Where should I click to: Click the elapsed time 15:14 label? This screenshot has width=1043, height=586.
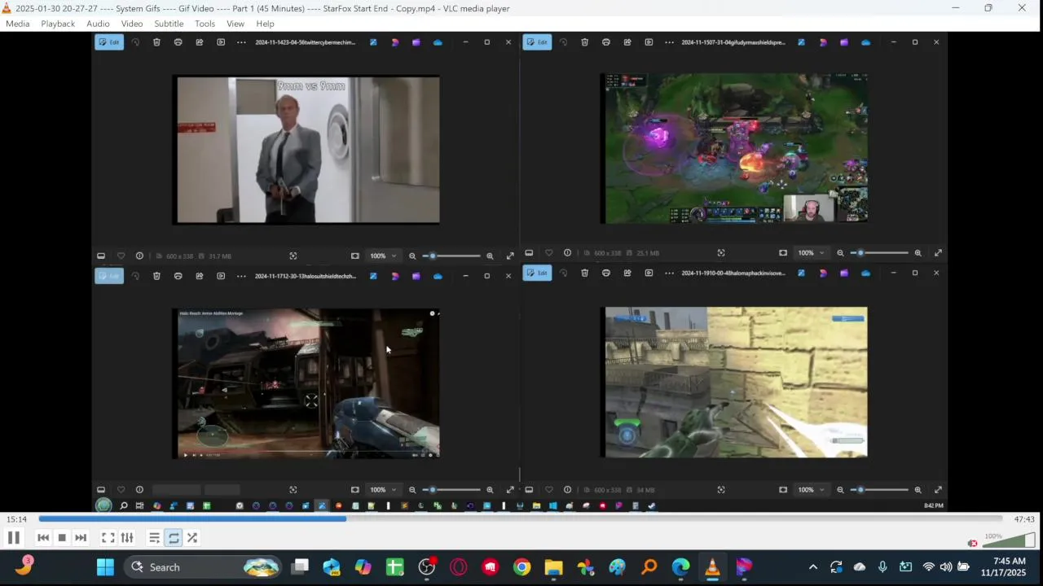pyautogui.click(x=17, y=519)
